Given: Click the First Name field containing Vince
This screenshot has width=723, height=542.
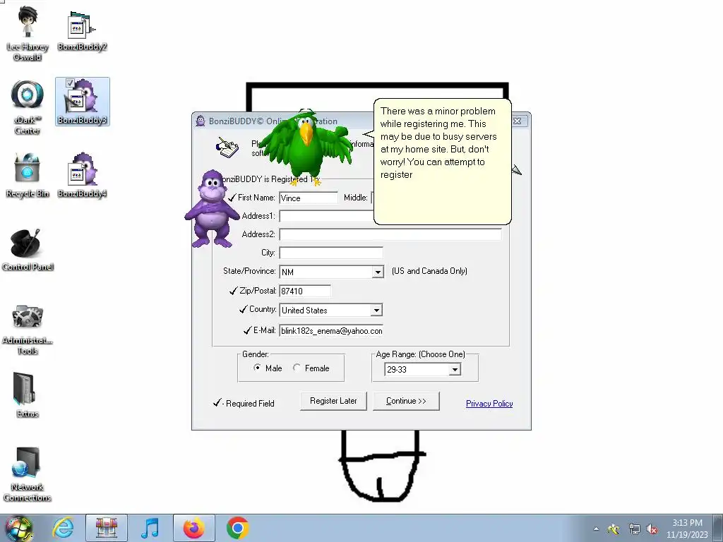Looking at the screenshot, I should (x=309, y=198).
